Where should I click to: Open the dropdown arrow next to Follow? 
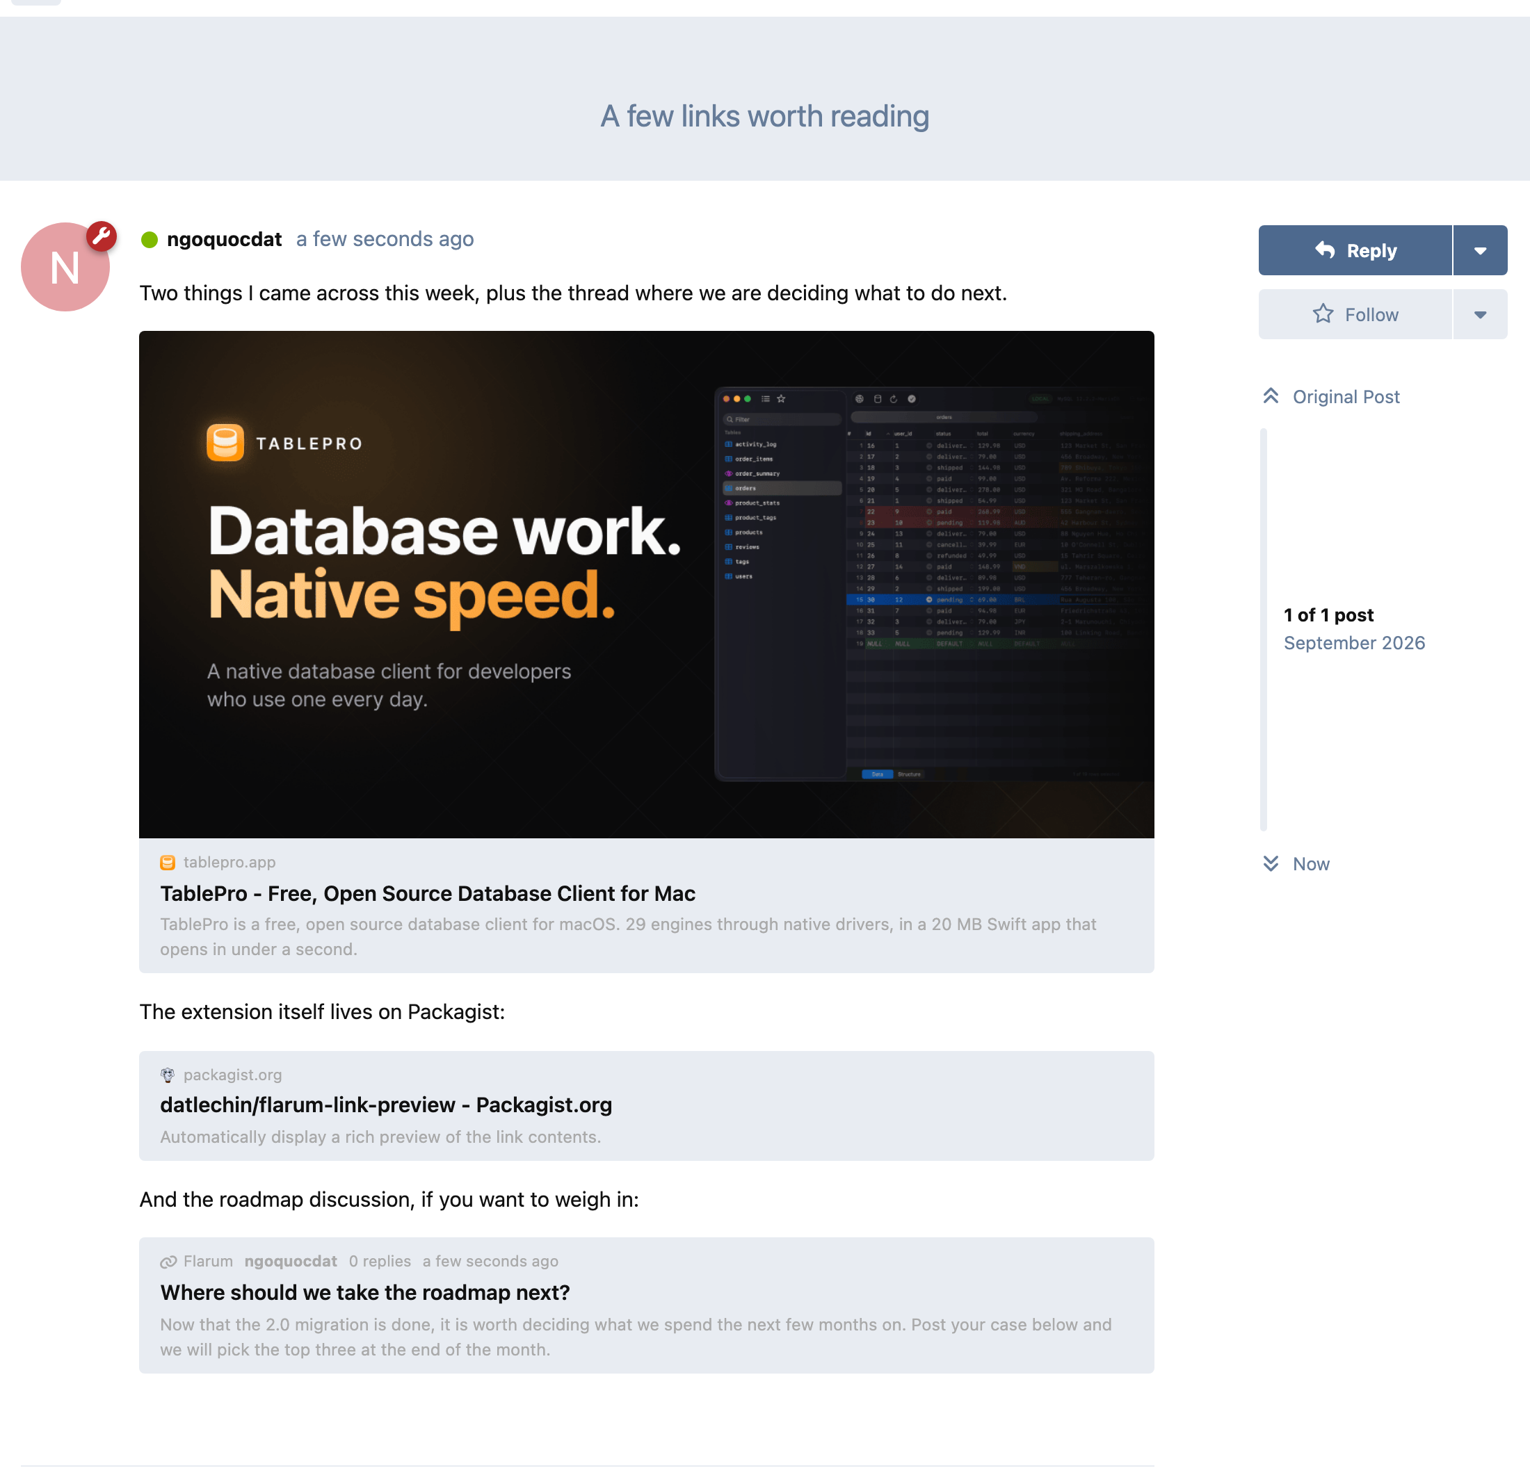(1480, 314)
